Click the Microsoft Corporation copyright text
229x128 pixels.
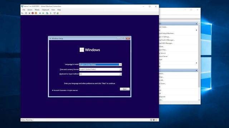tap(65, 90)
